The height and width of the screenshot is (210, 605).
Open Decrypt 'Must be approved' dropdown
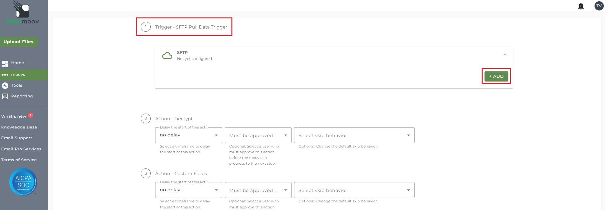(x=258, y=135)
